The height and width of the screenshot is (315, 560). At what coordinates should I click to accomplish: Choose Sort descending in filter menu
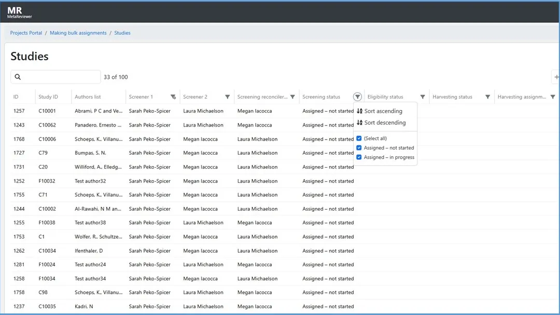[x=384, y=123]
